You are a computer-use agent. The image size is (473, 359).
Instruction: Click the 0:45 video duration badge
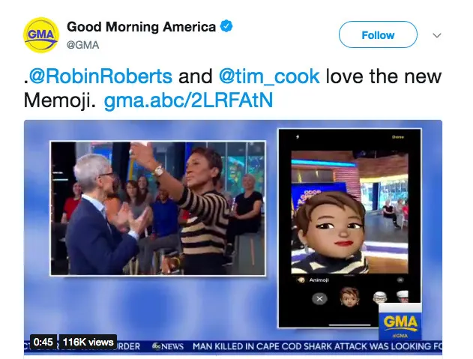[43, 342]
